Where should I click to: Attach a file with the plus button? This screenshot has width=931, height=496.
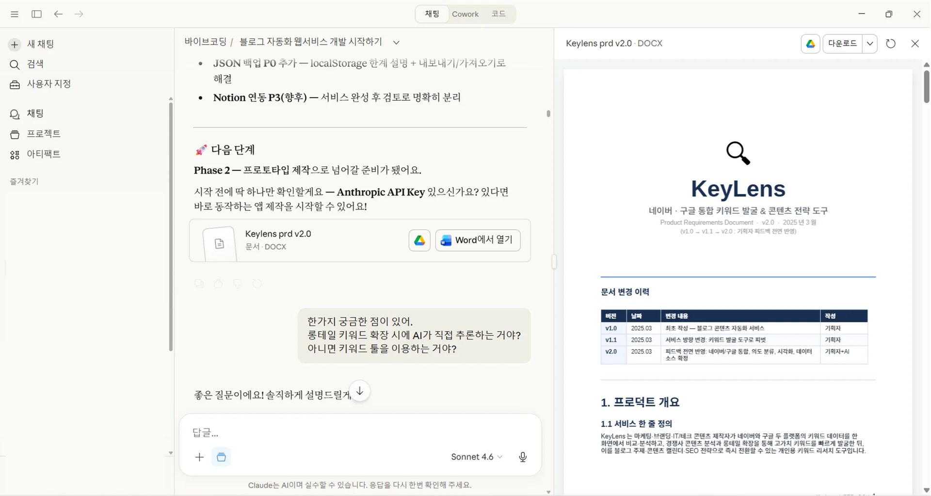pos(199,457)
